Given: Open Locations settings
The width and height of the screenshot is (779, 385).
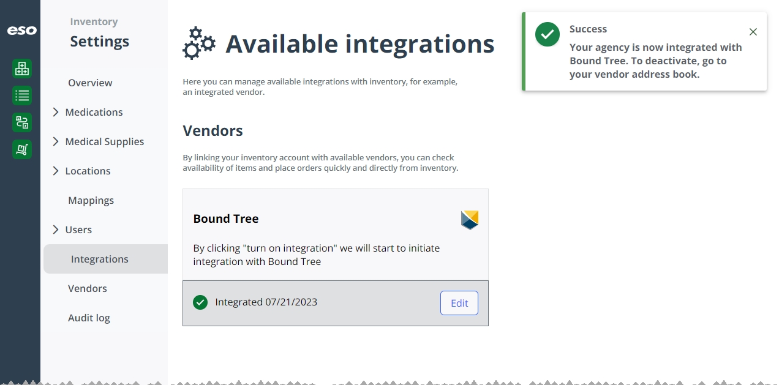Looking at the screenshot, I should (x=88, y=171).
